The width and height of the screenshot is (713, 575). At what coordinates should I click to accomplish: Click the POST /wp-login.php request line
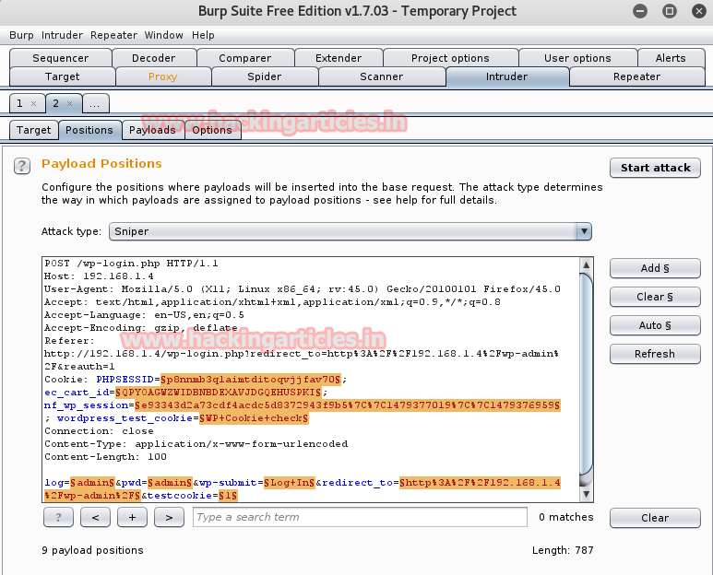click(131, 264)
